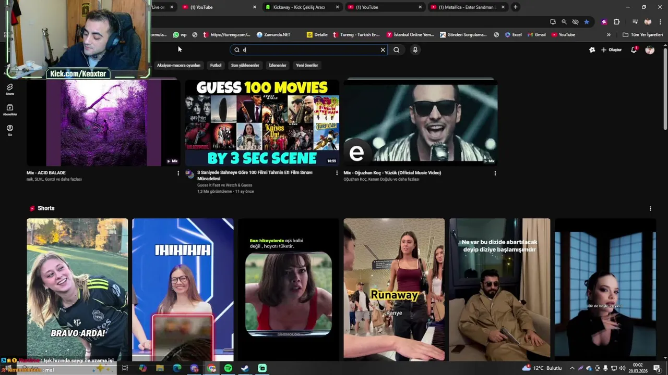This screenshot has width=668, height=375.
Task: Open a new browser tab
Action: (516, 7)
